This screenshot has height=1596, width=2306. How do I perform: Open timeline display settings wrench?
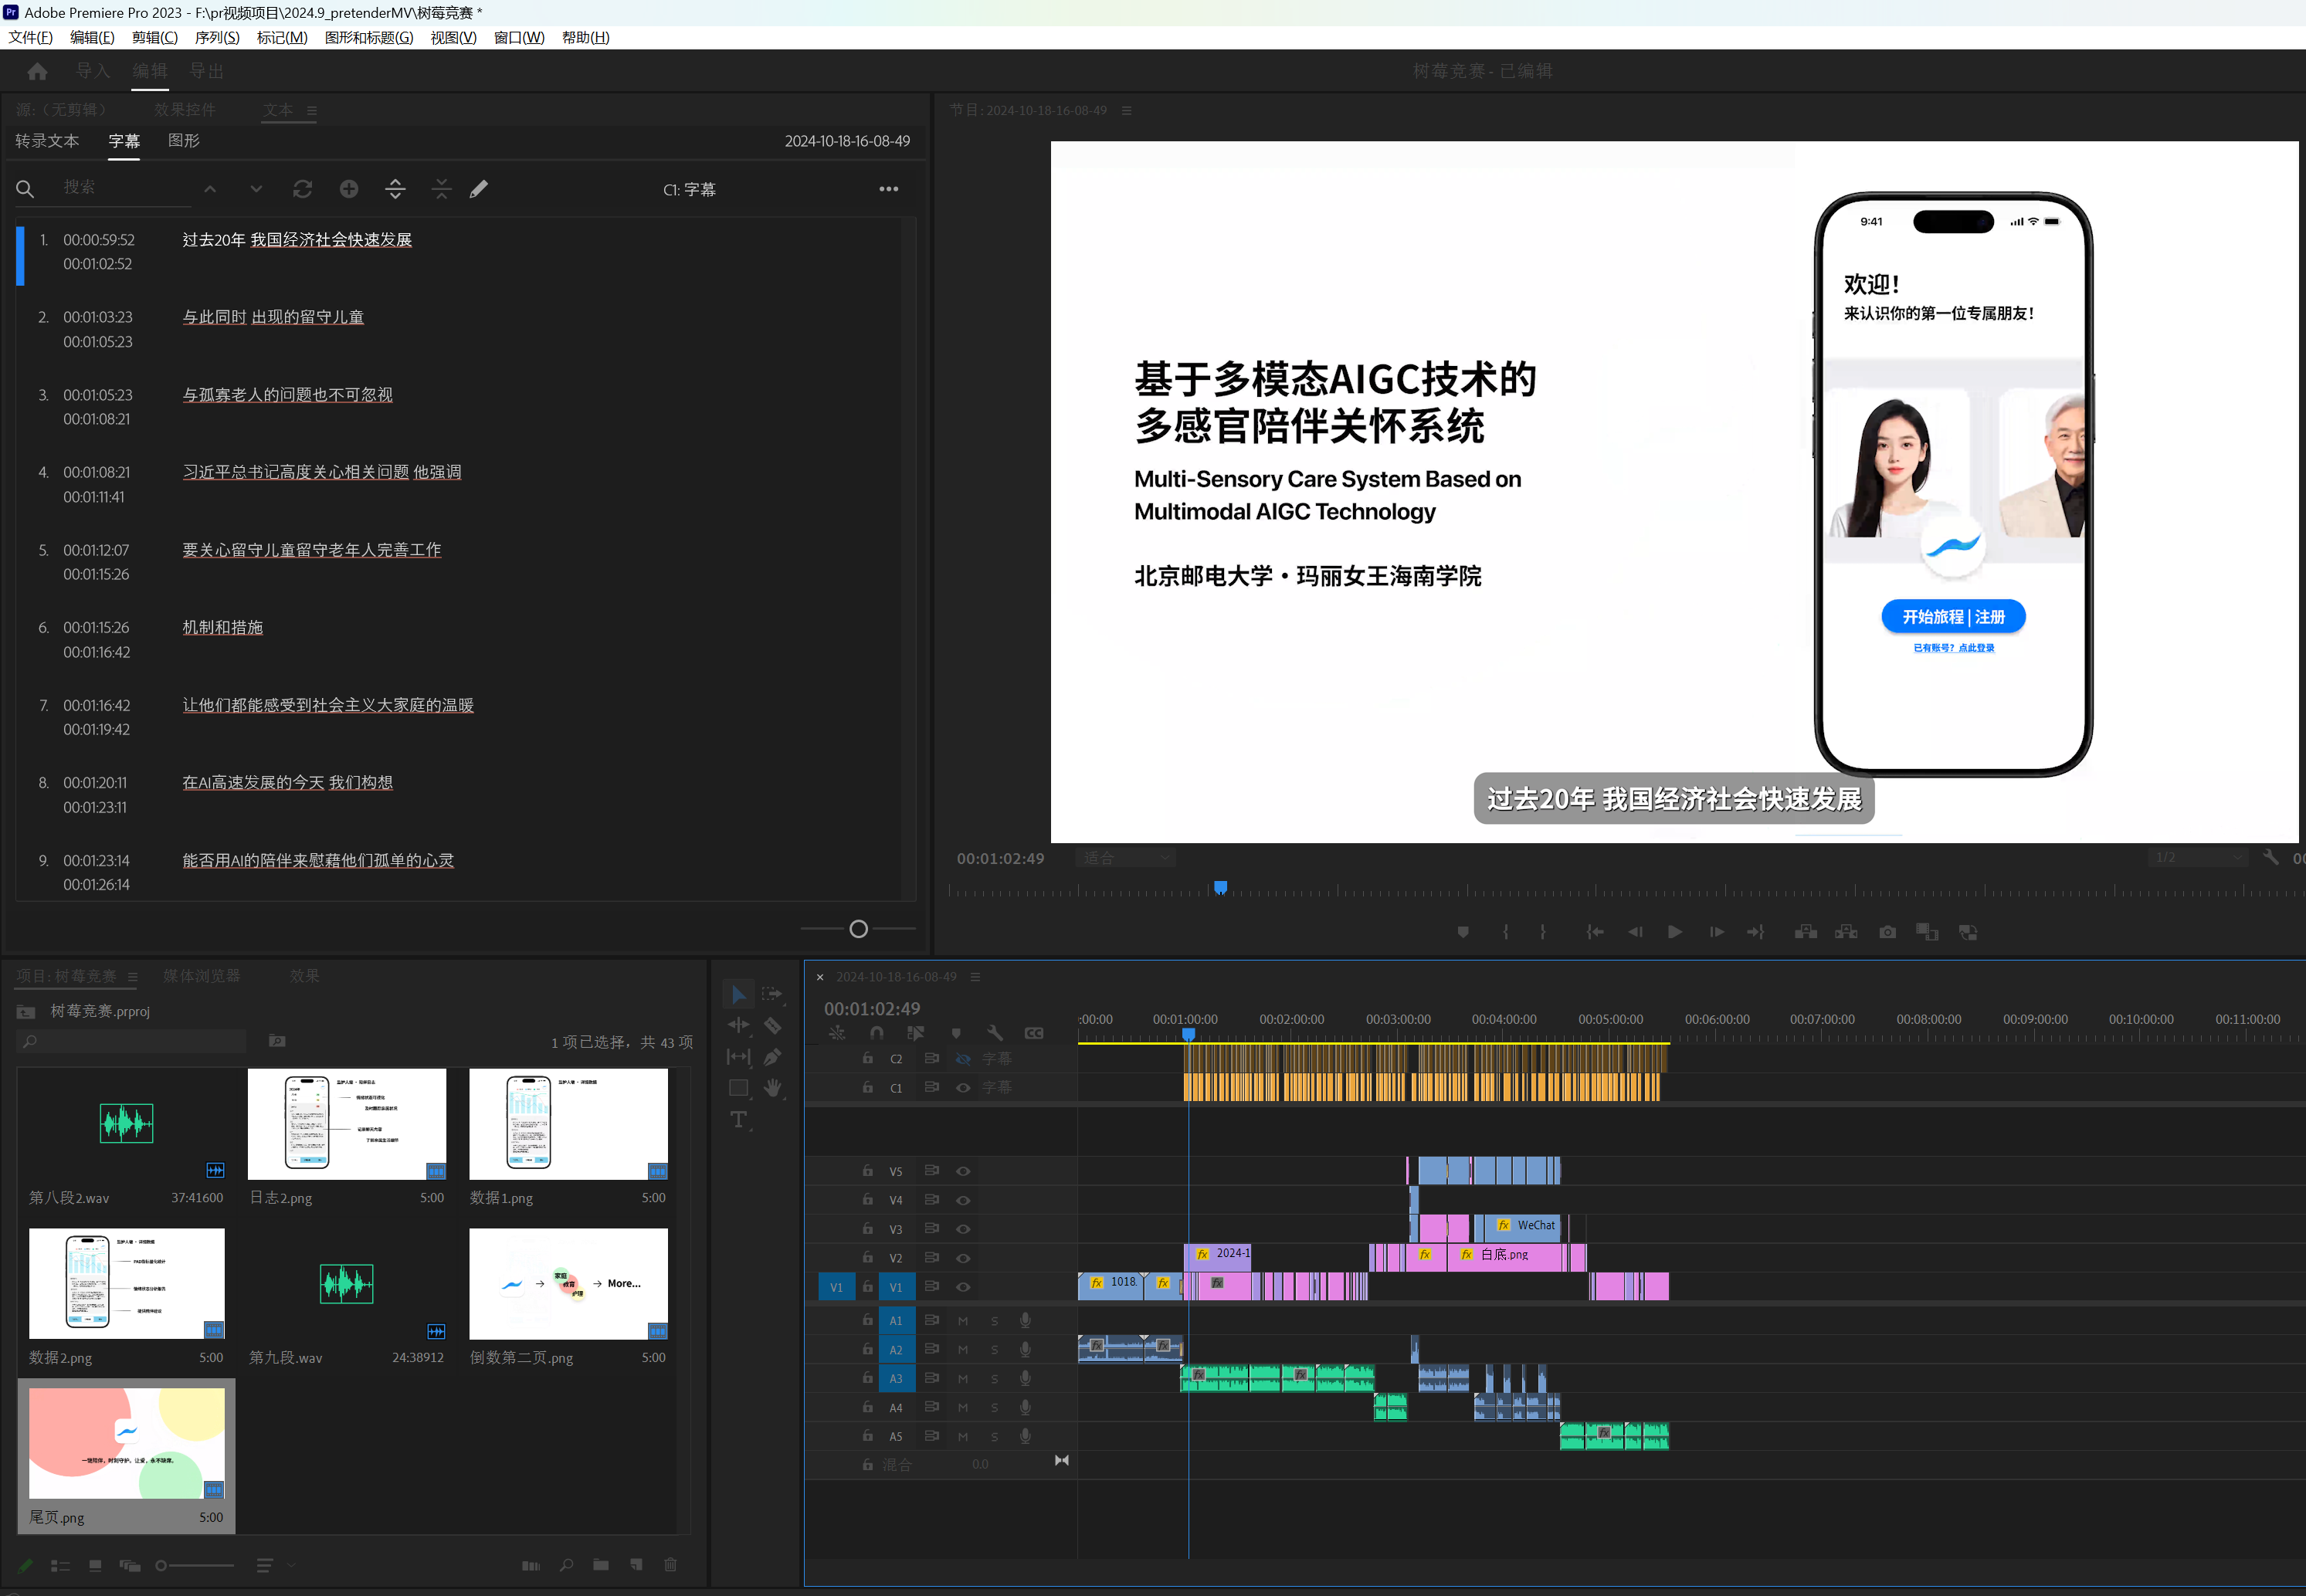click(995, 1033)
